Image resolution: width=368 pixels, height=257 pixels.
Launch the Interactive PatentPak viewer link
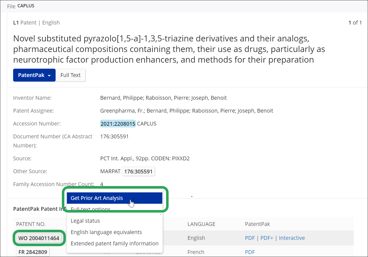coord(292,238)
